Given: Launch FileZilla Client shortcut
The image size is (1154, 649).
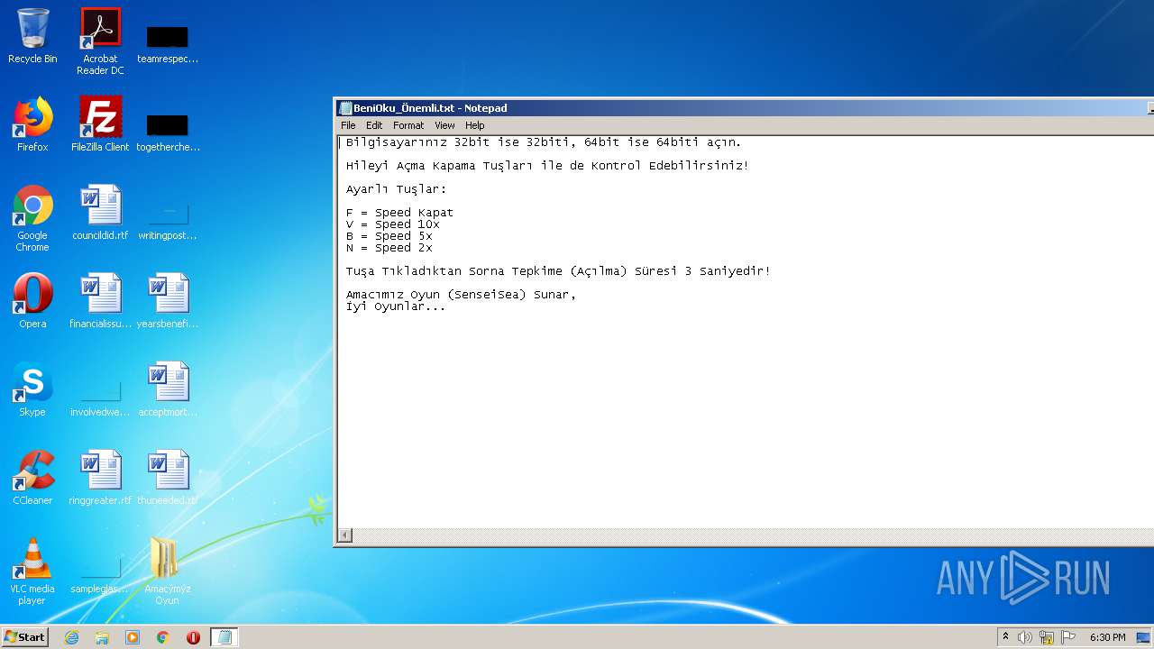Looking at the screenshot, I should point(100,124).
